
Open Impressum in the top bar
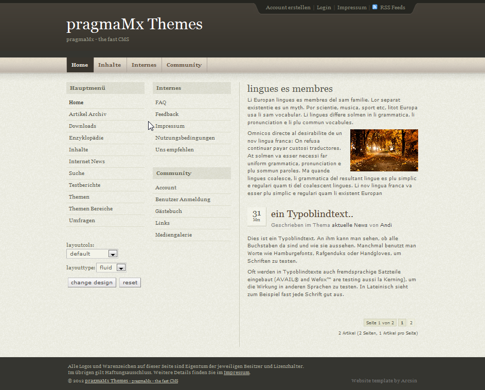(x=352, y=7)
